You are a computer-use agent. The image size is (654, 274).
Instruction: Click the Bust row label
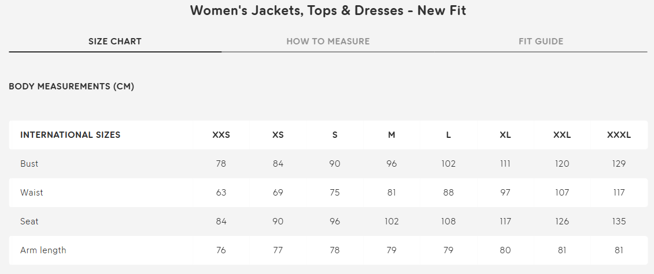pos(29,164)
